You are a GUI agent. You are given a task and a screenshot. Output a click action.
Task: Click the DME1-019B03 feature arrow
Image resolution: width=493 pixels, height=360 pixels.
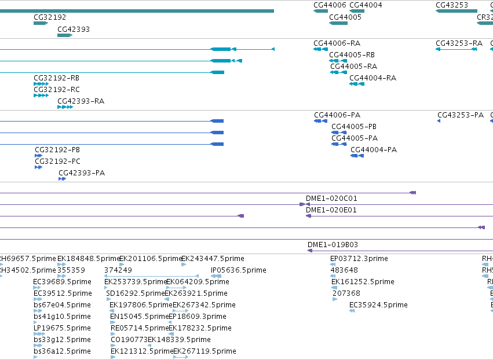(310, 251)
